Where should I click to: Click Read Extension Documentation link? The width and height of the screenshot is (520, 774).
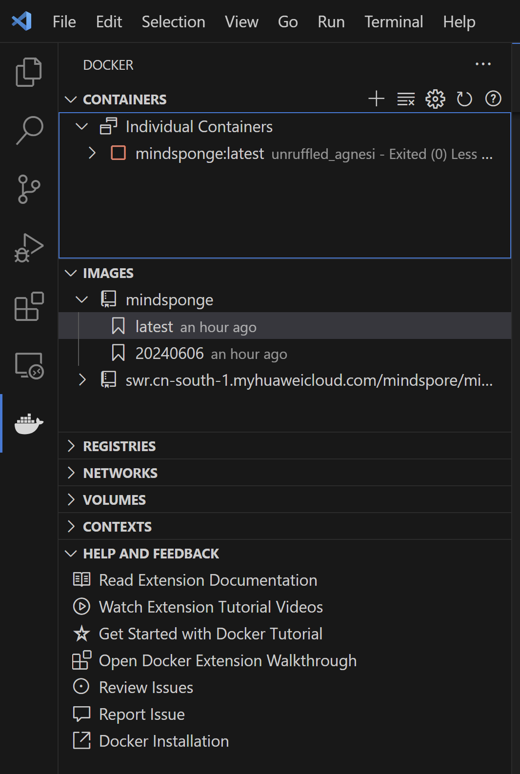tap(208, 580)
